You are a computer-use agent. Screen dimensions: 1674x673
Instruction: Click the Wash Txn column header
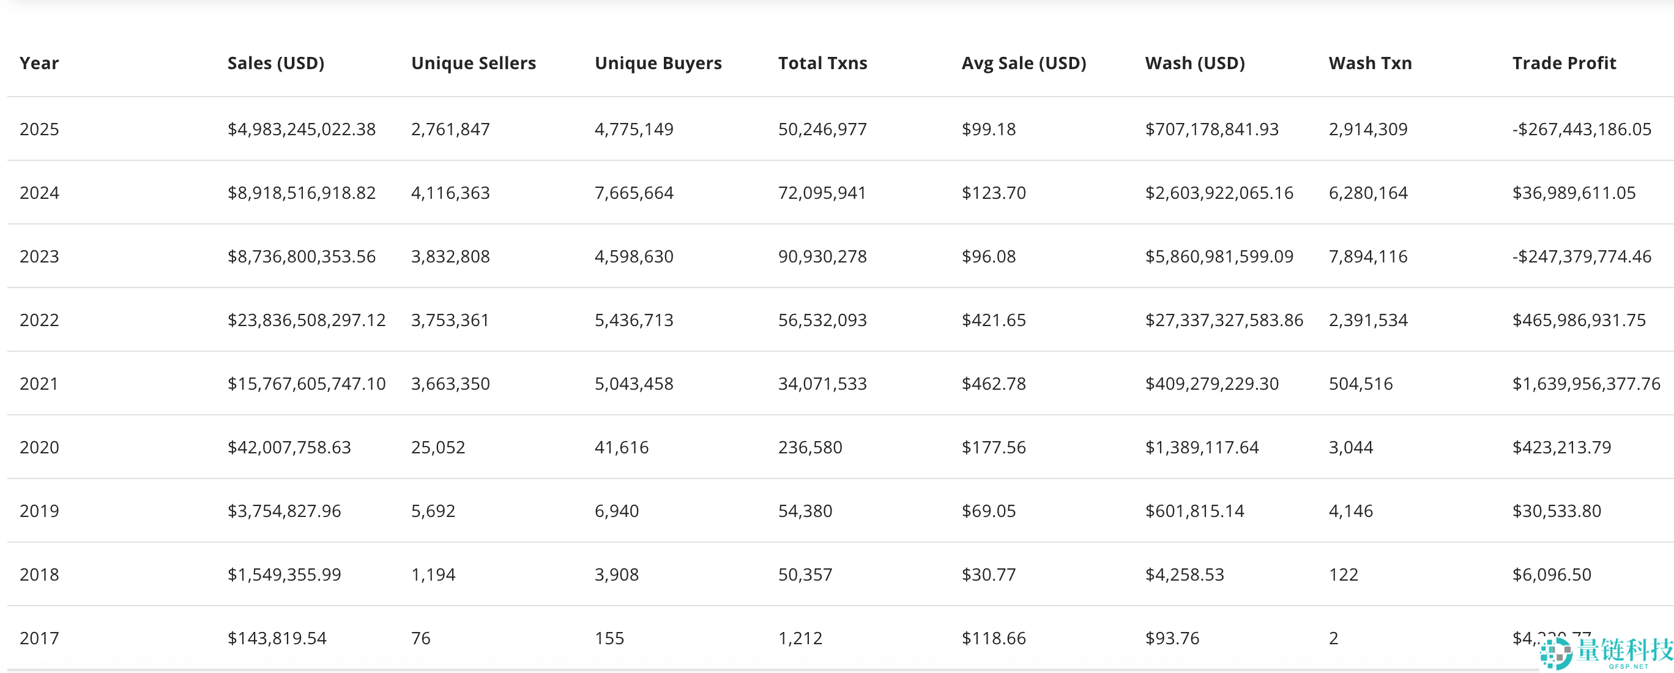[x=1370, y=63]
